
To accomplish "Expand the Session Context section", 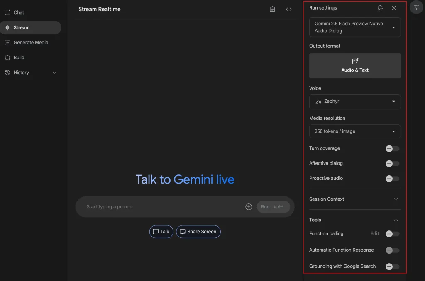I will pos(355,199).
